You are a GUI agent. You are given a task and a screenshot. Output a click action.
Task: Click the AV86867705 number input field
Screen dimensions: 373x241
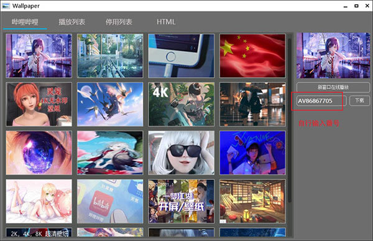pos(321,101)
